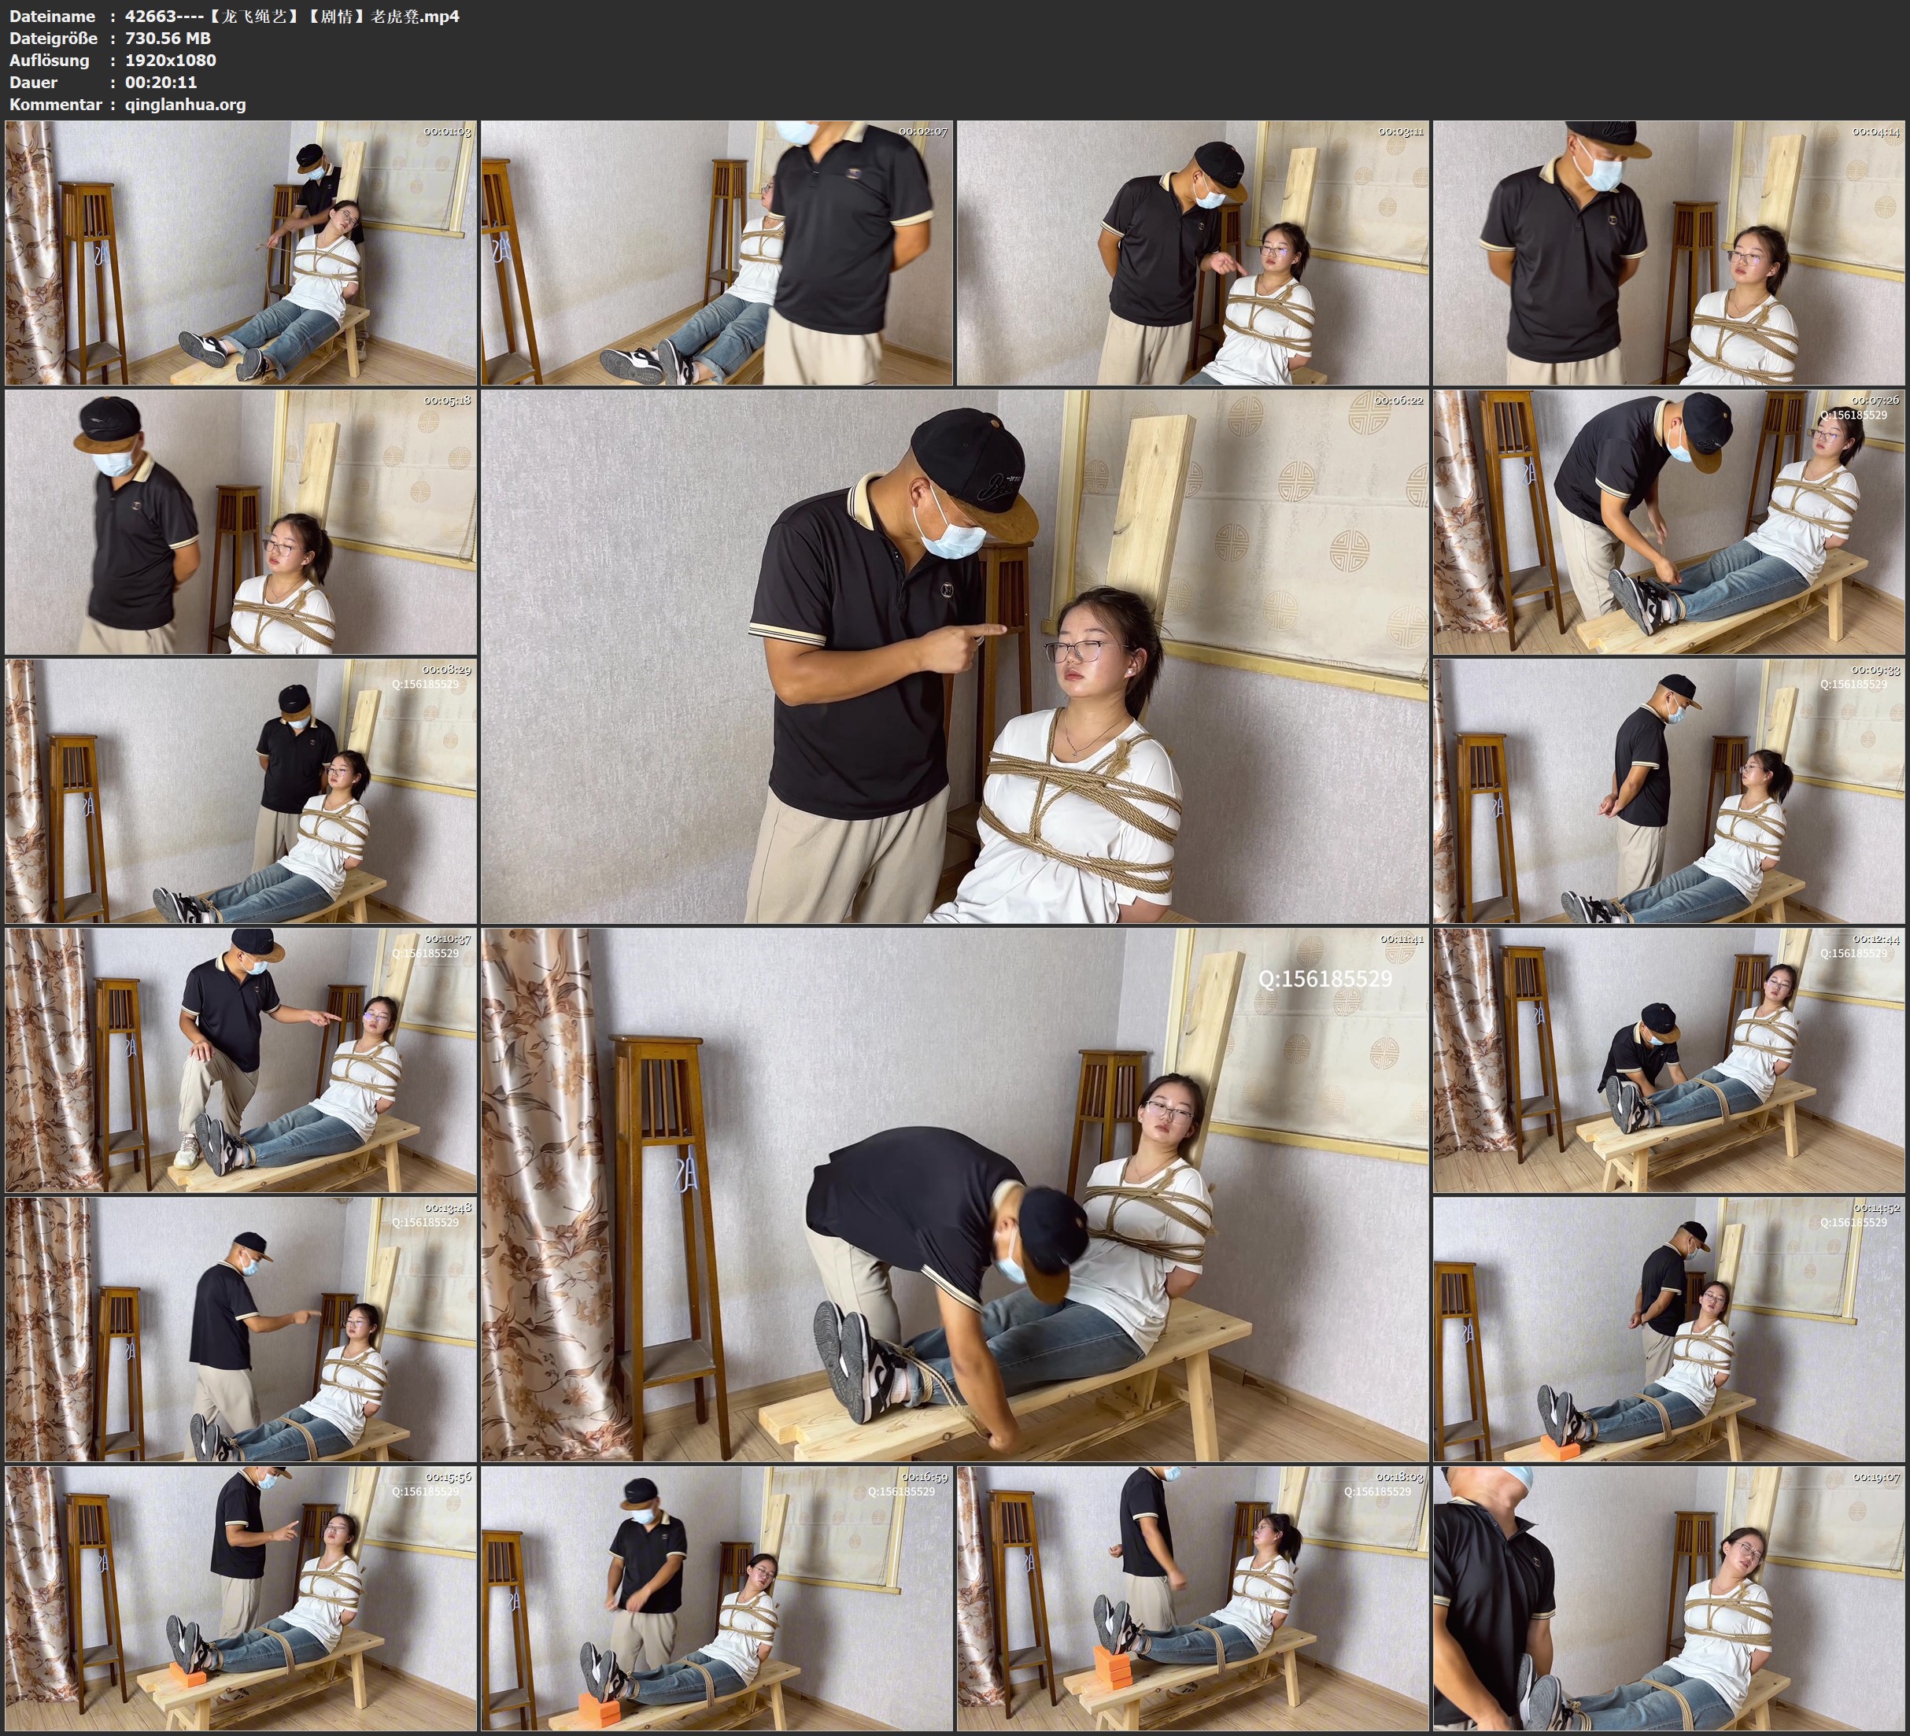1910x1736 pixels.
Task: Click the frame timestamped 00:09:33
Action: tap(1668, 790)
